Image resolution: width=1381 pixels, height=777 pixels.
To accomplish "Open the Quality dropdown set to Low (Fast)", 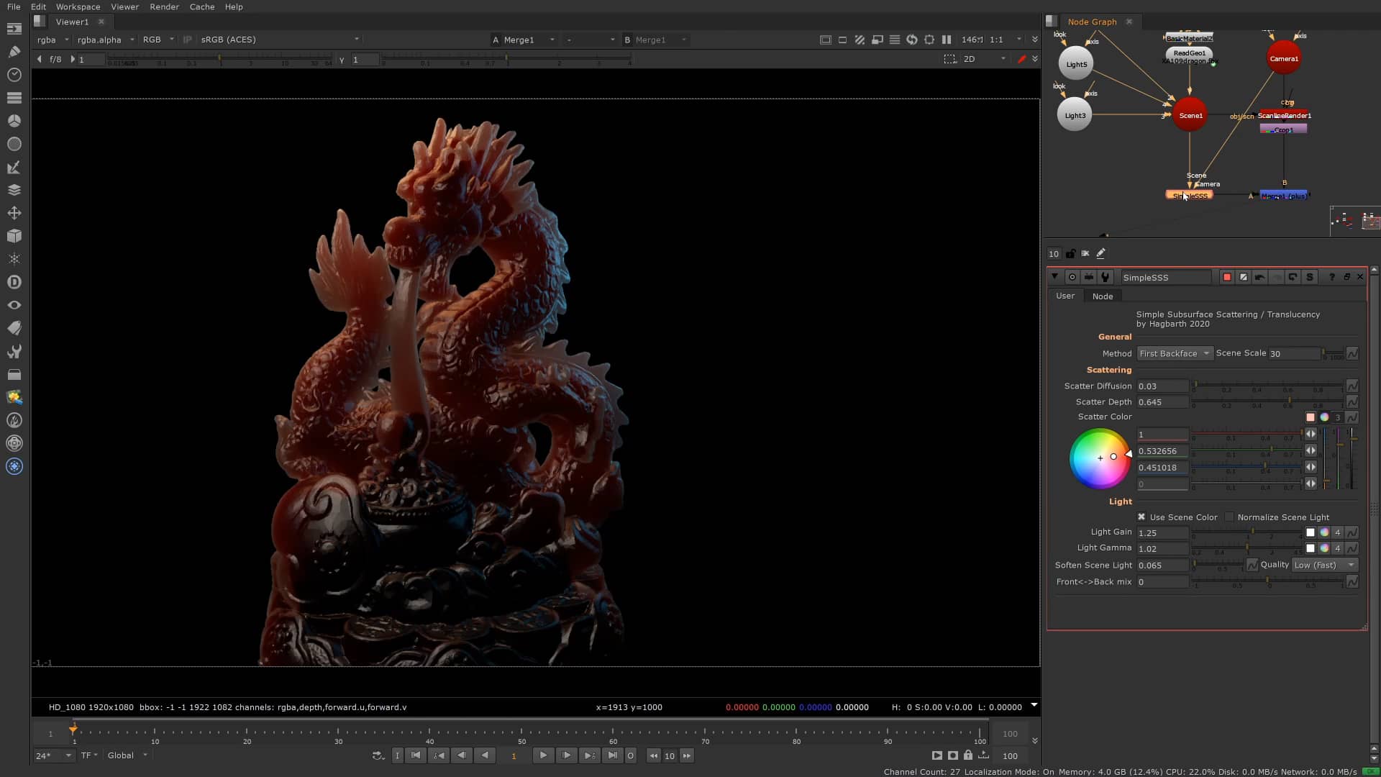I will [x=1323, y=565].
